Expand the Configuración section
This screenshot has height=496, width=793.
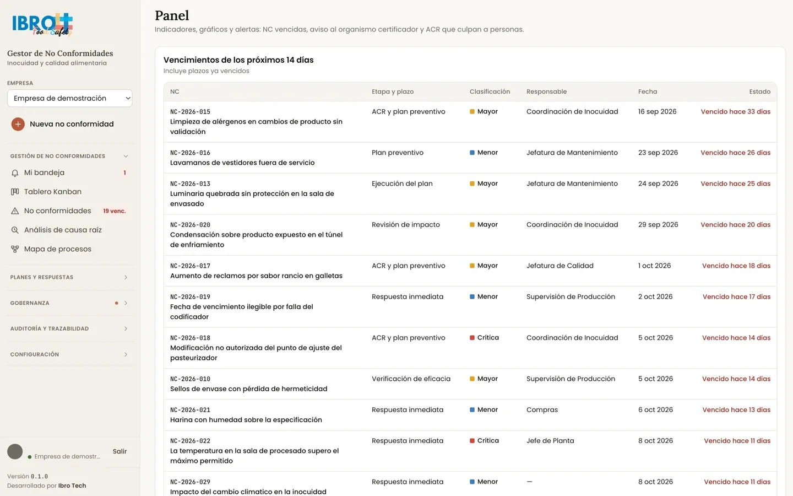70,354
